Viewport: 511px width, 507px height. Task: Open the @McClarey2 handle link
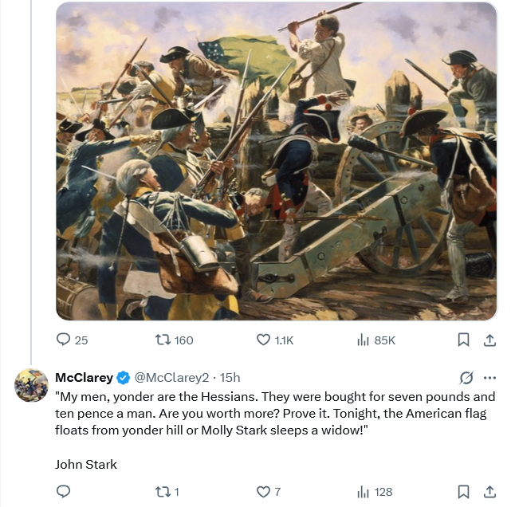point(171,378)
